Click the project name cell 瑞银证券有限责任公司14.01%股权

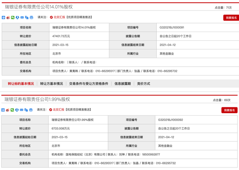(x=79, y=27)
